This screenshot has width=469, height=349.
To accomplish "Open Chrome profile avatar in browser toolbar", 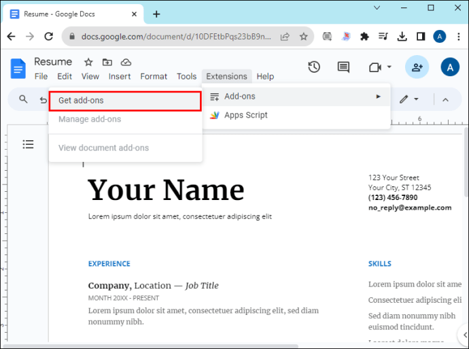I will (439, 37).
